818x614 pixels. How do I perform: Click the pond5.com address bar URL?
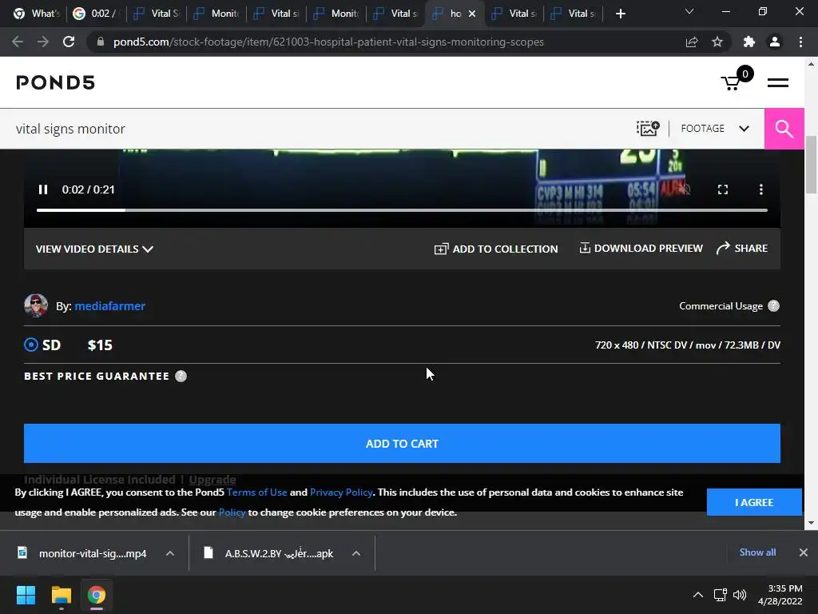coord(328,42)
